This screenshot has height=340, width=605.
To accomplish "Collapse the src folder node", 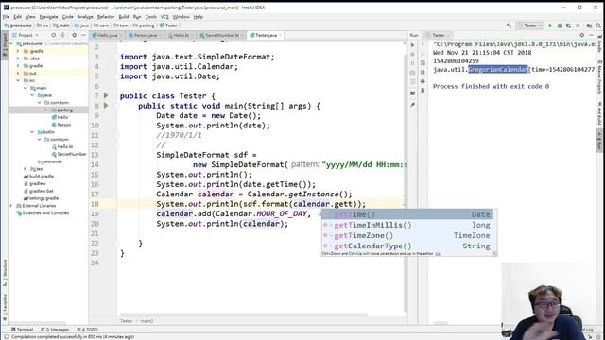I will point(18,80).
